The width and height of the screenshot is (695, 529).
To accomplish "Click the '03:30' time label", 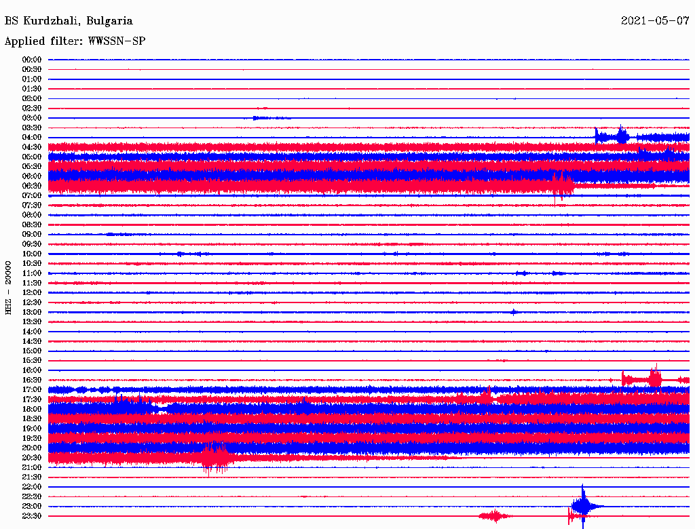I will click(32, 128).
